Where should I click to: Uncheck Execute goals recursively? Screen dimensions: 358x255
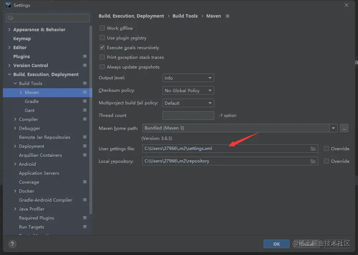coord(102,48)
